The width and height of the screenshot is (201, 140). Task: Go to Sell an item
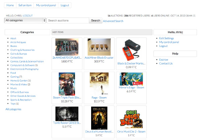(25, 5)
